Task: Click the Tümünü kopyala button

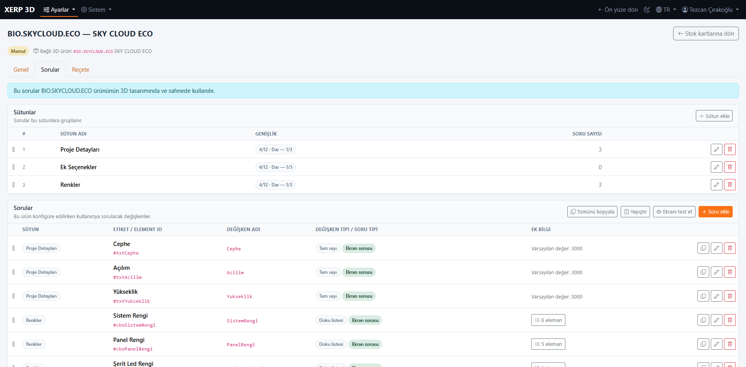Action: click(x=592, y=212)
